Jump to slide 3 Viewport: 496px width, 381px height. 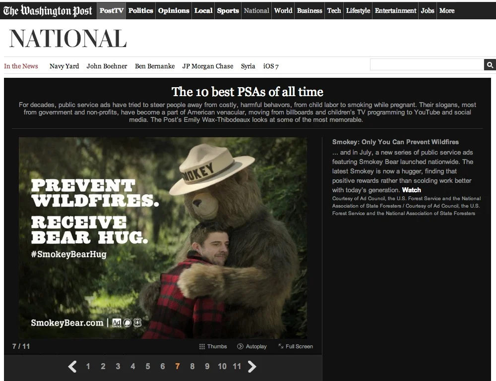point(118,367)
